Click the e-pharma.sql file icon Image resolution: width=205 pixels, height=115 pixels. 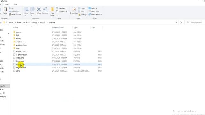14,55
